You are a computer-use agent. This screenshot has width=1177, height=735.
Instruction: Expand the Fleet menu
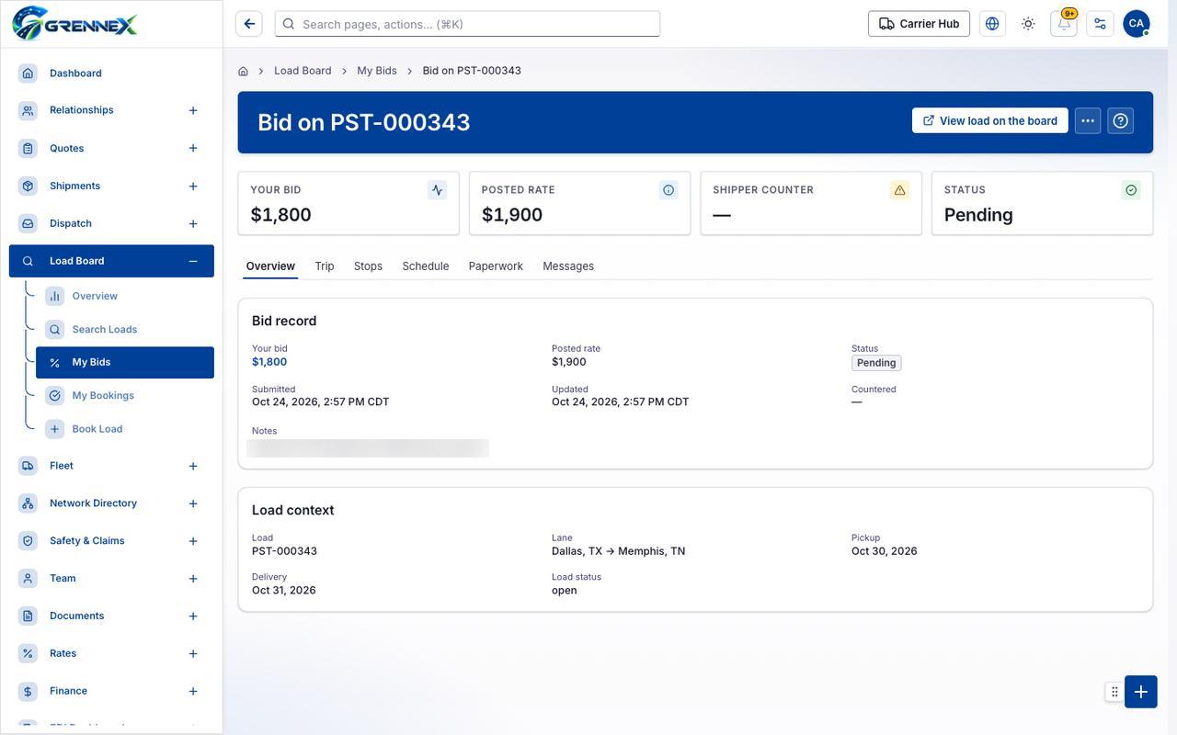point(193,466)
